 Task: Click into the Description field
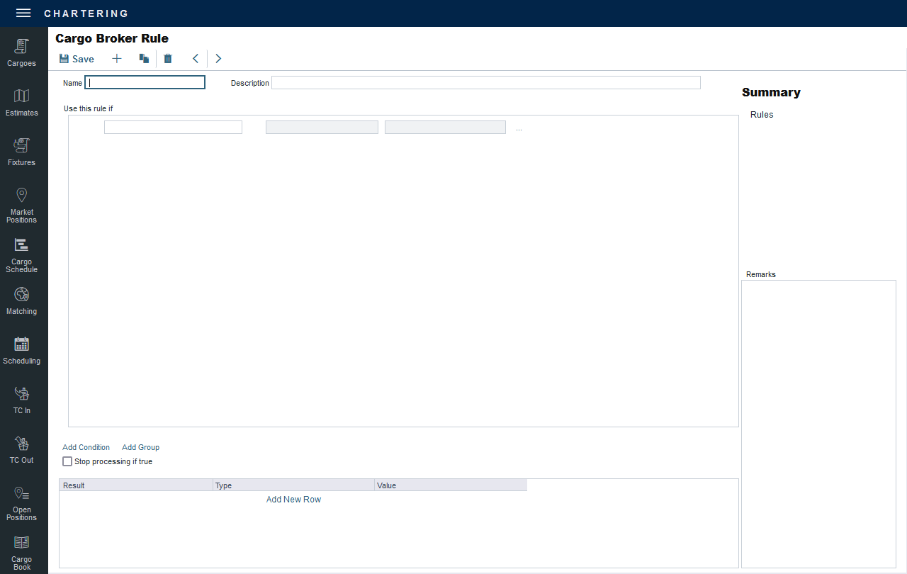[485, 83]
